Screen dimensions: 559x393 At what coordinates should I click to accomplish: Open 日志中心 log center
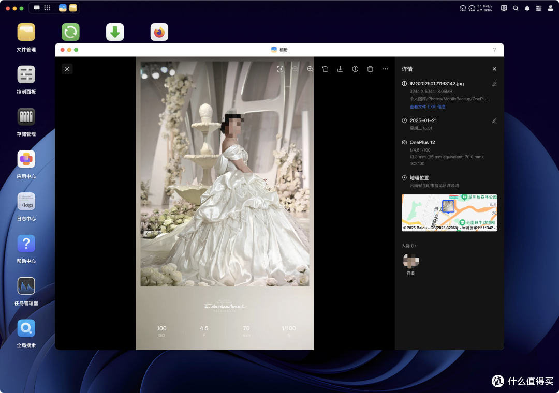26,207
